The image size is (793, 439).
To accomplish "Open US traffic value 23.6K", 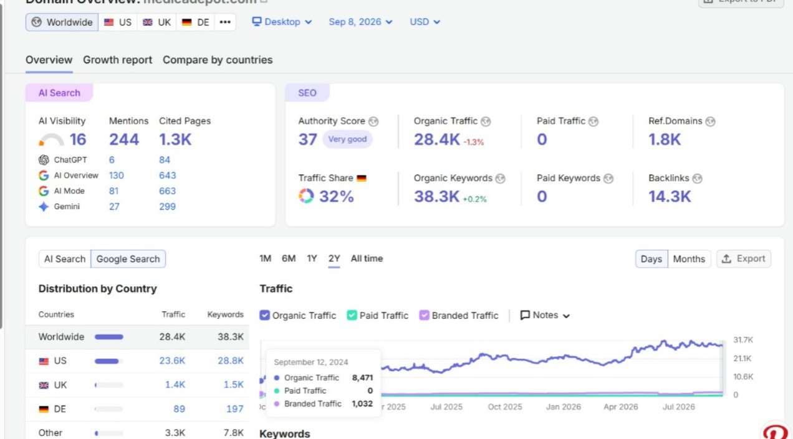I will tap(173, 361).
